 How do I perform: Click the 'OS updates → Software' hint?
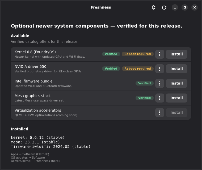pyautogui.click(x=28, y=158)
